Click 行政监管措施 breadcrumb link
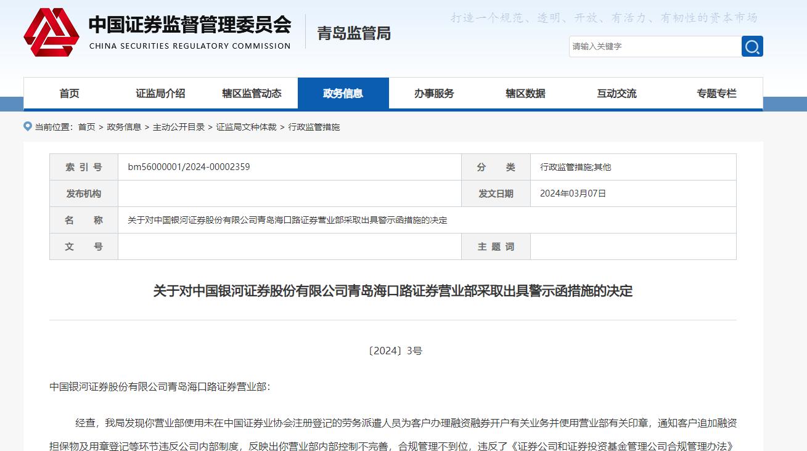Screen dimensions: 807x451 click(x=314, y=127)
